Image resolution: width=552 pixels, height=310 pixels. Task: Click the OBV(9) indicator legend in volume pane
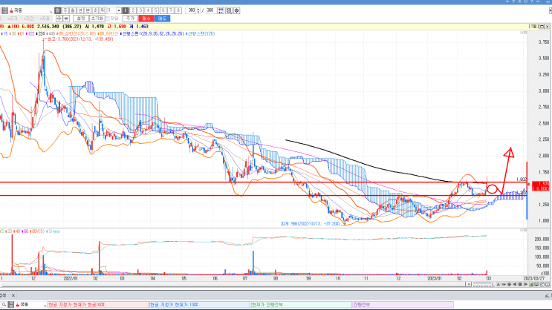[x=38, y=231]
